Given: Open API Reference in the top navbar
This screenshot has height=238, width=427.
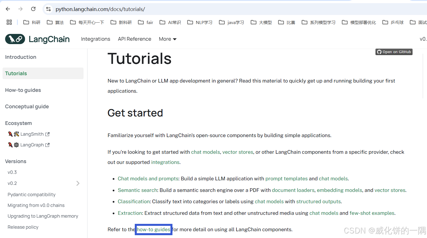Looking at the screenshot, I should click(134, 39).
